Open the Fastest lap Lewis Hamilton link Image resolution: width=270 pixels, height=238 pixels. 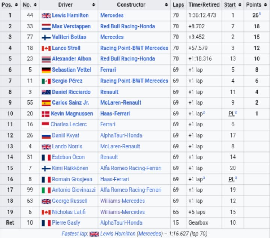pos(118,234)
